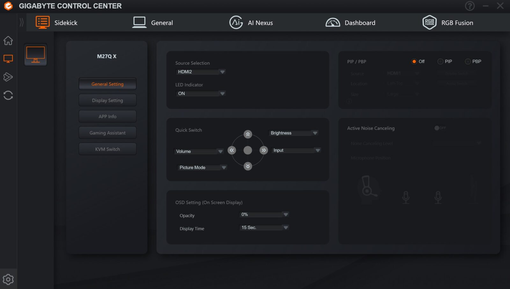The height and width of the screenshot is (289, 510).
Task: Click the help question mark icon
Action: 470,6
